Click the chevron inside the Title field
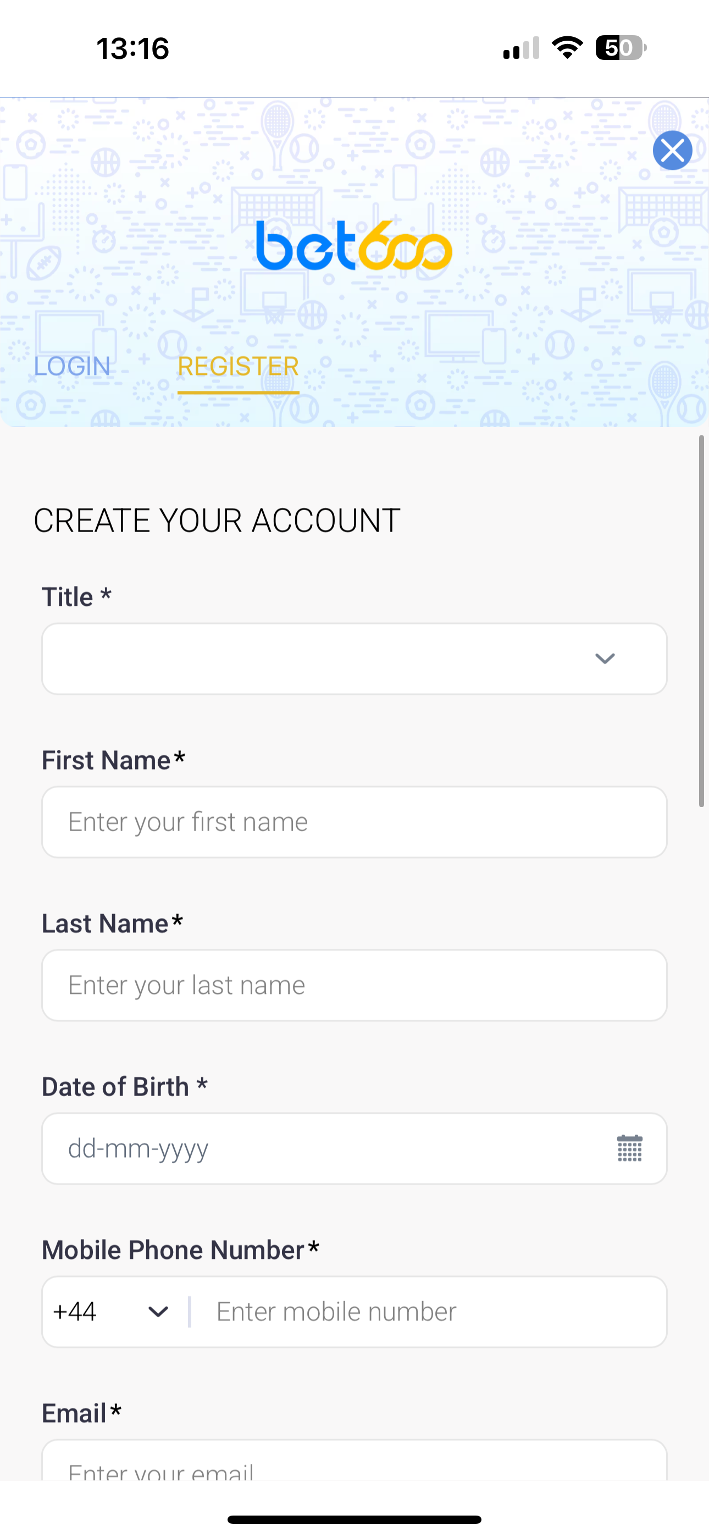The width and height of the screenshot is (709, 1537). tap(605, 659)
